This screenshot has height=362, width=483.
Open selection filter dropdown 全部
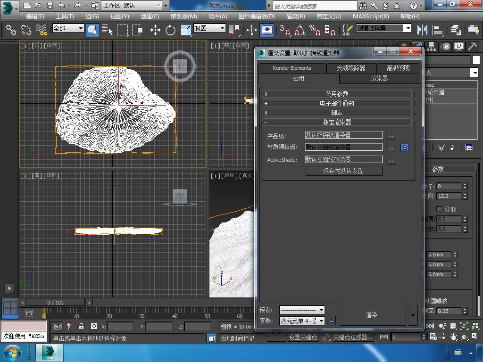point(68,28)
